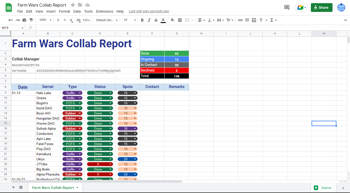Viewport: 350px width, 193px height.
Task: Select column H header
Action: pos(201,33)
